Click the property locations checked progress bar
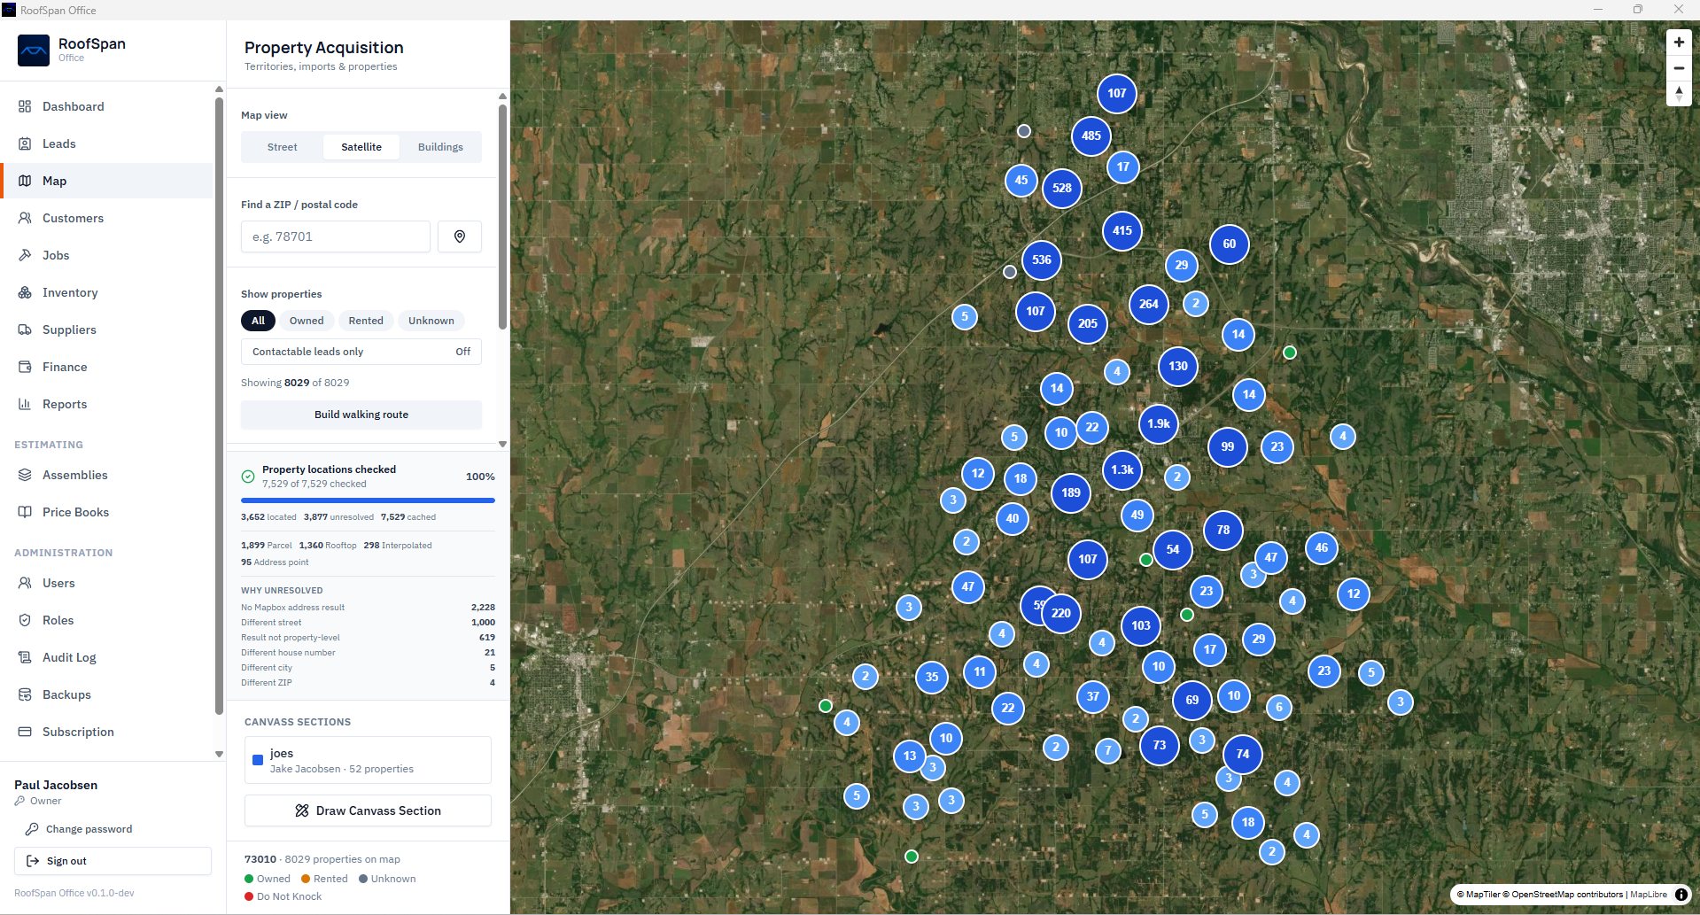The width and height of the screenshot is (1700, 915). click(x=368, y=500)
